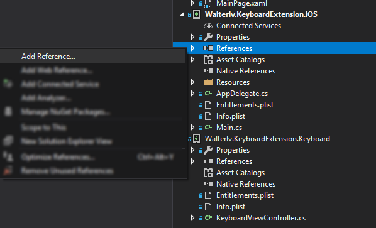Click the file icon of Keyboard Info.plist
376x228 pixels.
coord(208,207)
